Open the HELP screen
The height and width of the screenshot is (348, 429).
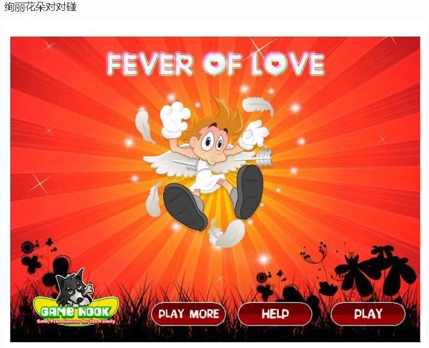point(275,314)
